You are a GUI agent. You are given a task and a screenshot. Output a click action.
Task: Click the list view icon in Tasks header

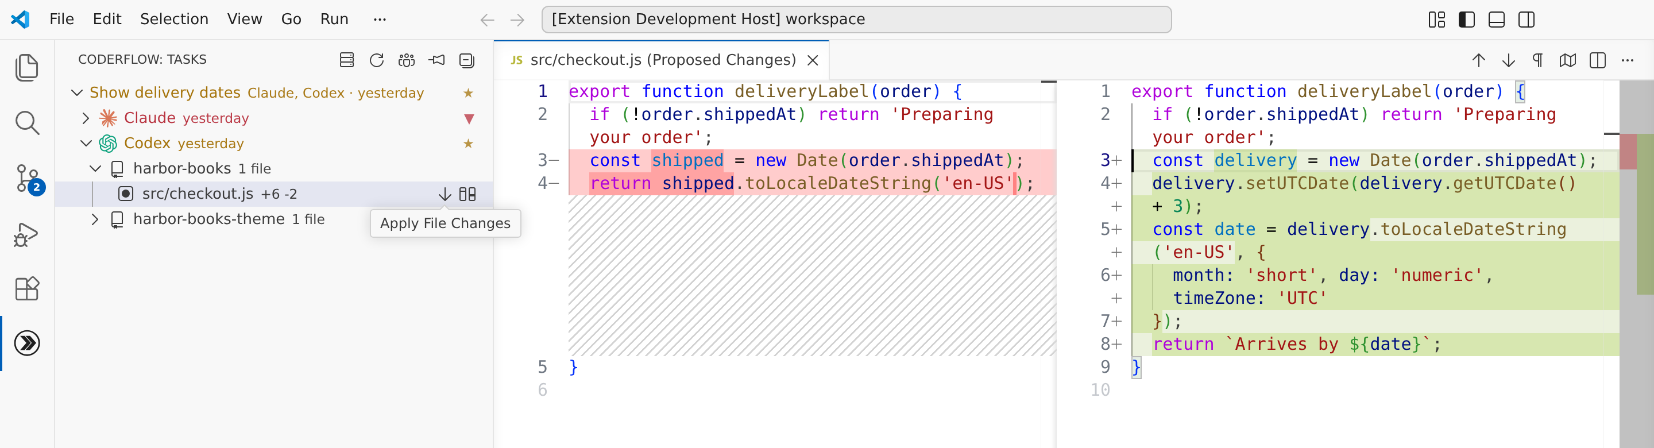[x=347, y=60]
